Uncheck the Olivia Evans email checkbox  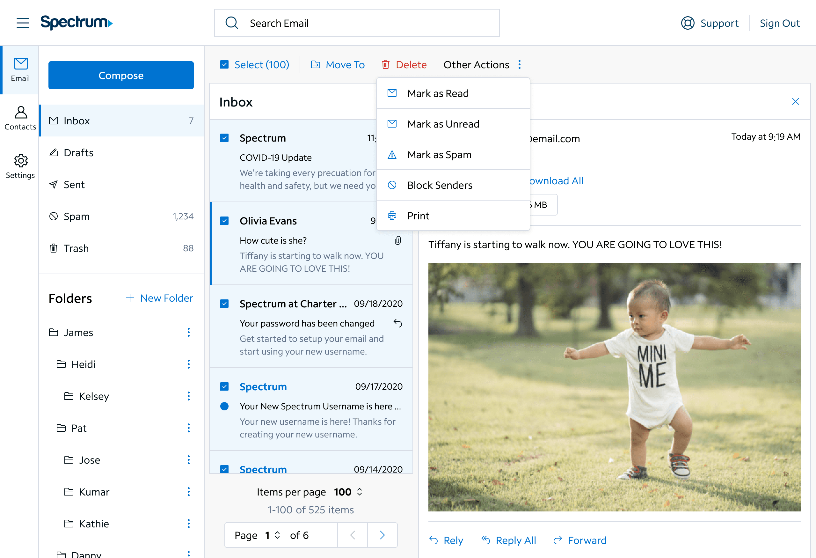click(224, 221)
